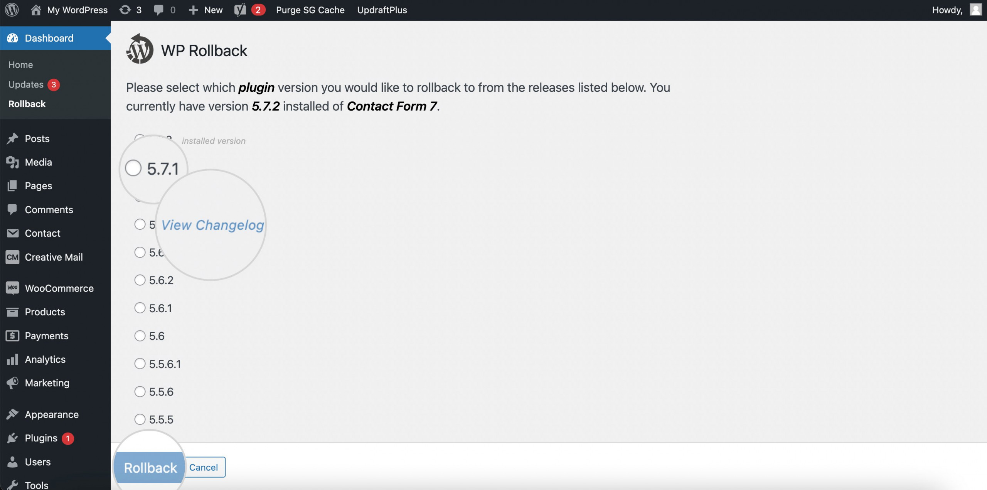Click the Posts pushpin icon

[13, 138]
